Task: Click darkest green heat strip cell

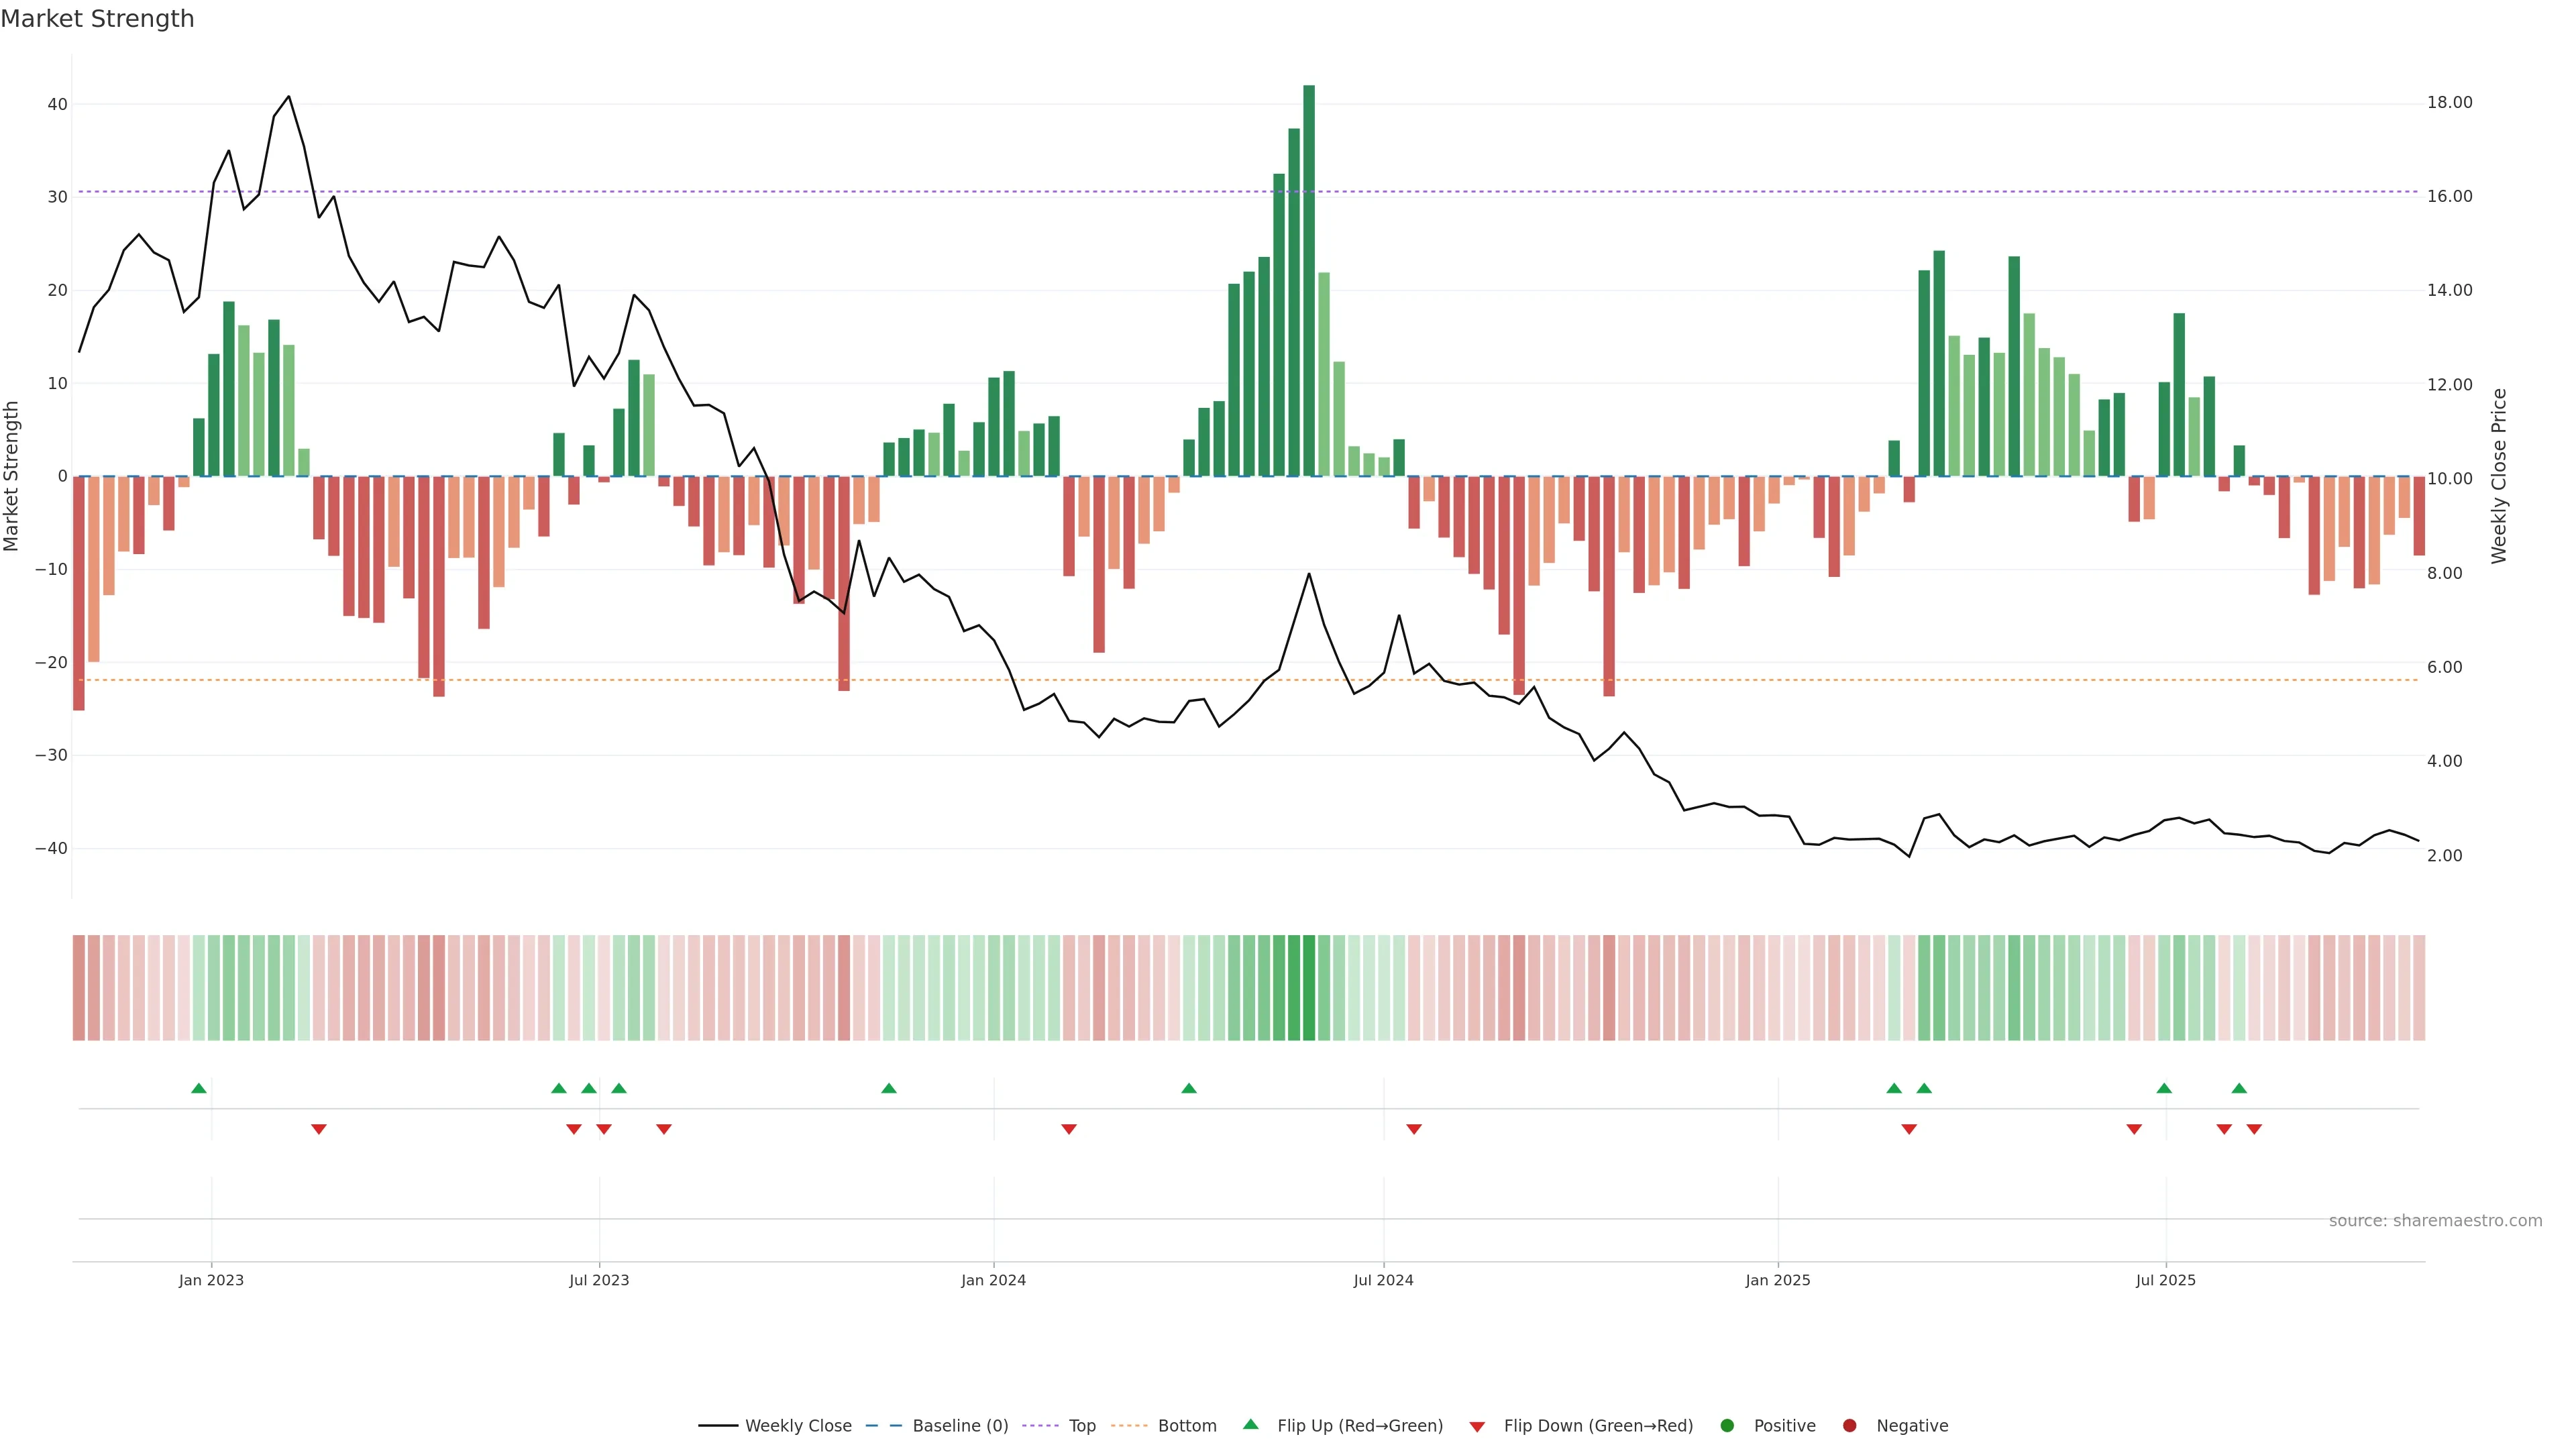Action: tap(1309, 988)
